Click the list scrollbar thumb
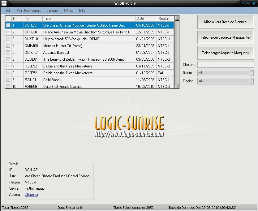 177,20
